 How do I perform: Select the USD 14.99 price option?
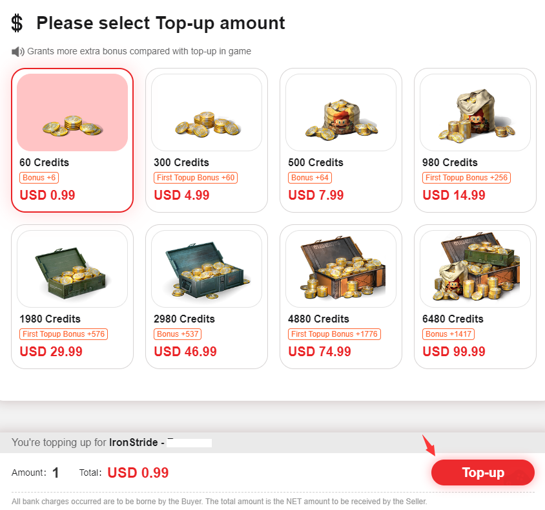[454, 195]
